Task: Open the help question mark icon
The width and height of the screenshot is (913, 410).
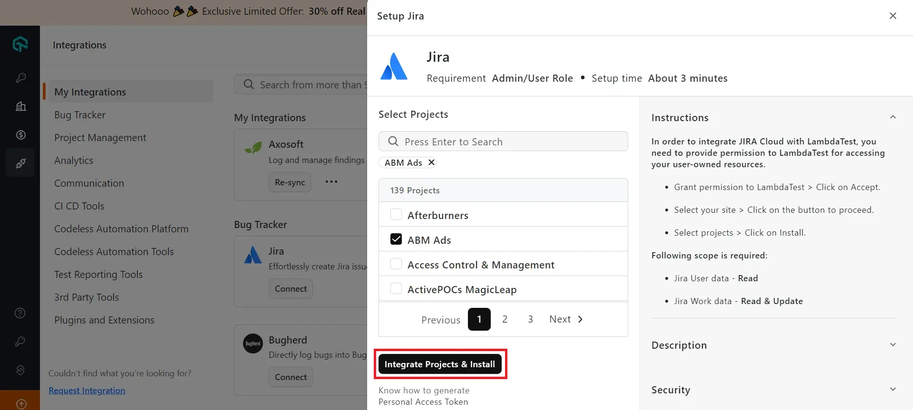Action: [20, 313]
